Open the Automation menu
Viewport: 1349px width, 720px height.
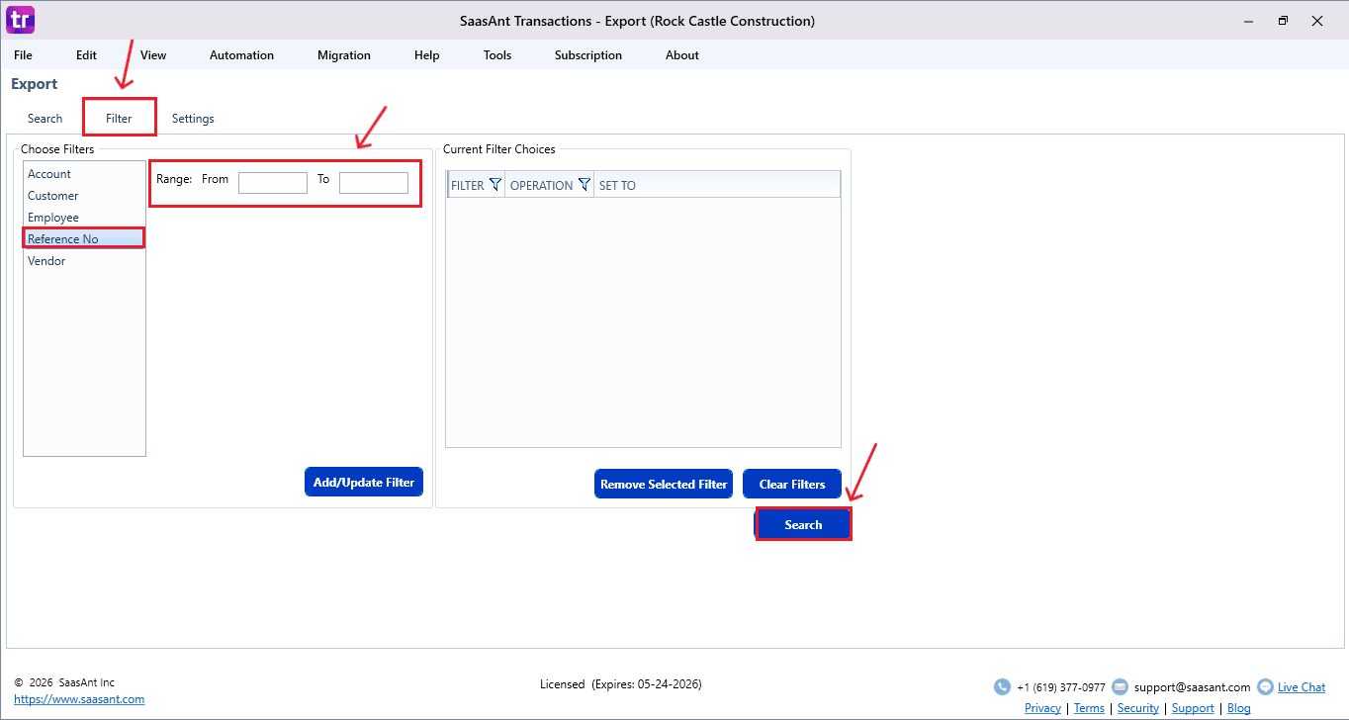click(241, 55)
